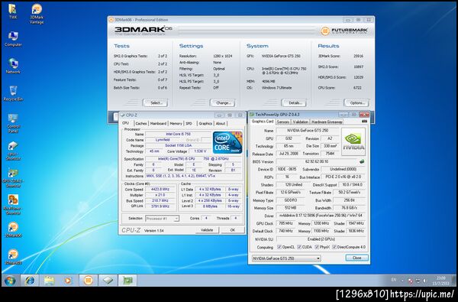Viewport: 458px width, 302px height.
Task: Open the Sensors tab in GPU-Z
Action: coord(282,122)
